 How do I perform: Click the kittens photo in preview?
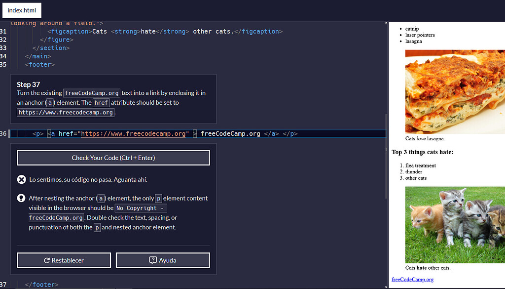point(455,225)
